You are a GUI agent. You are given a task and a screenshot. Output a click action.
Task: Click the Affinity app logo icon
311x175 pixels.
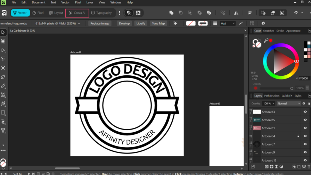[4, 13]
